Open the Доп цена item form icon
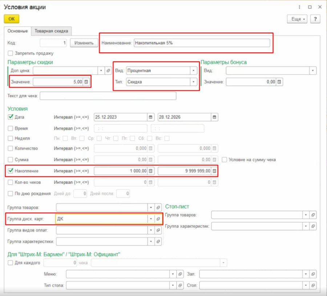This screenshot has width=327, height=296. (108, 71)
